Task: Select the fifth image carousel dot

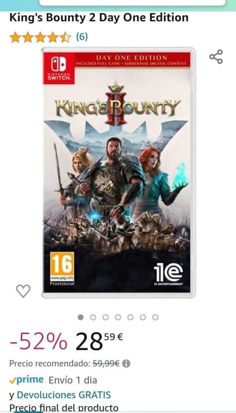Action: pyautogui.click(x=130, y=317)
